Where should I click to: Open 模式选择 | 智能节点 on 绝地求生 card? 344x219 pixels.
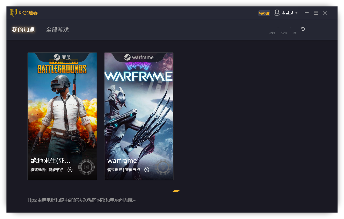click(47, 170)
